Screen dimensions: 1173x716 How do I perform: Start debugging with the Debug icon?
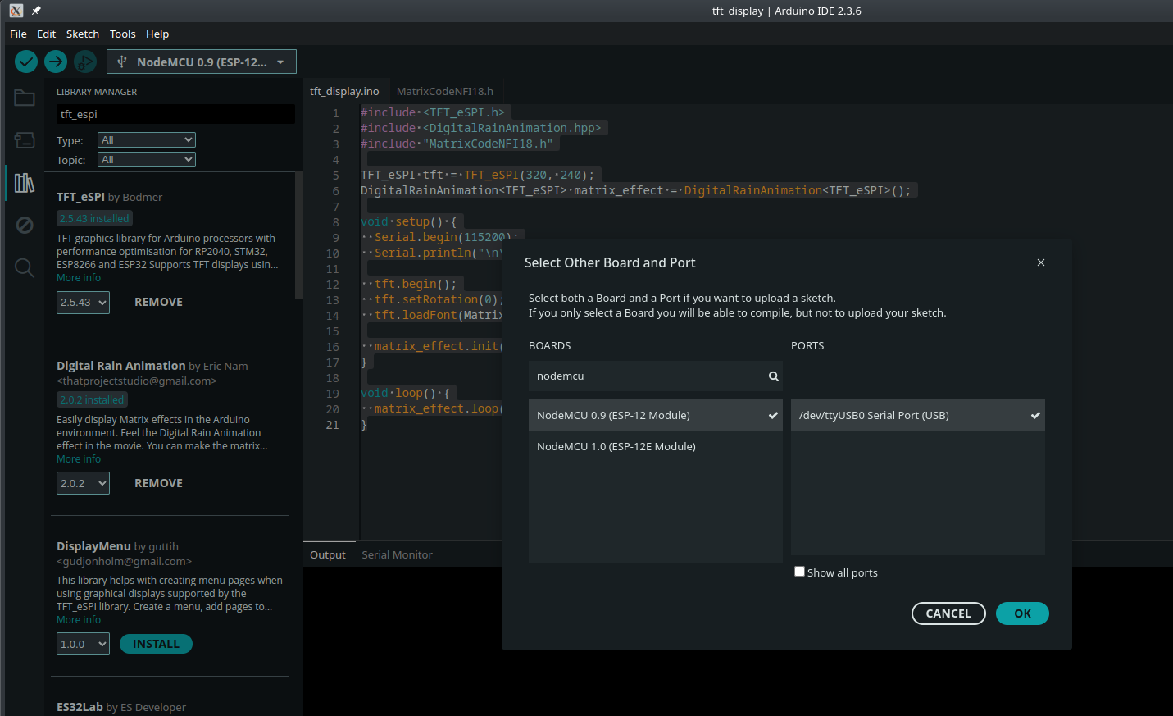(85, 62)
